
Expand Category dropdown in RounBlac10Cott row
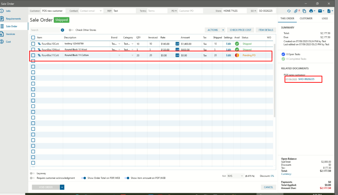[x=133, y=44]
